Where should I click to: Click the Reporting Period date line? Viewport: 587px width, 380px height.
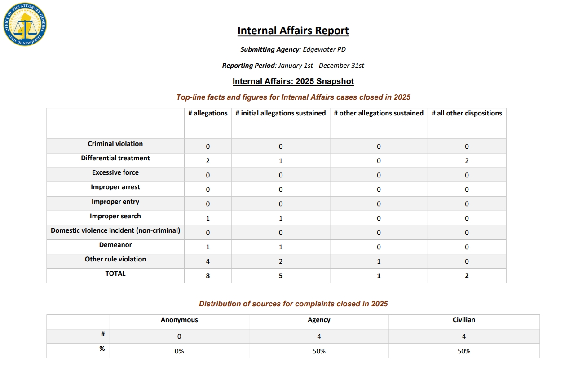pos(293,66)
